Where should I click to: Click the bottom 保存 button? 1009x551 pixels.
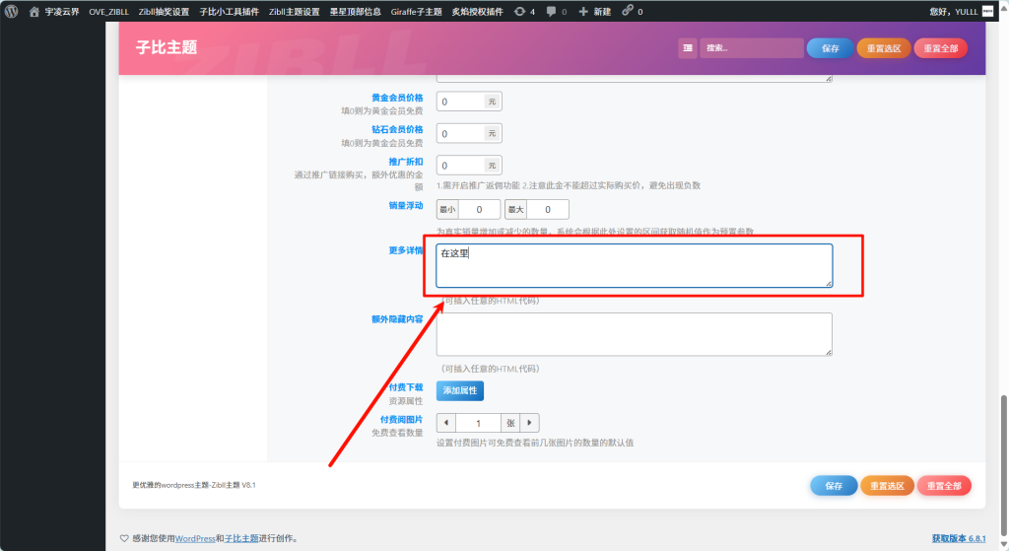tap(834, 485)
